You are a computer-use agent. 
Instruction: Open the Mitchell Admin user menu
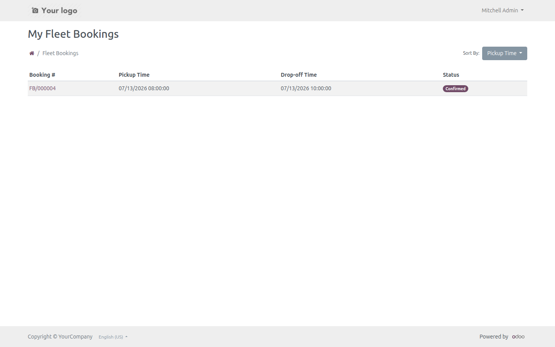[x=503, y=10]
